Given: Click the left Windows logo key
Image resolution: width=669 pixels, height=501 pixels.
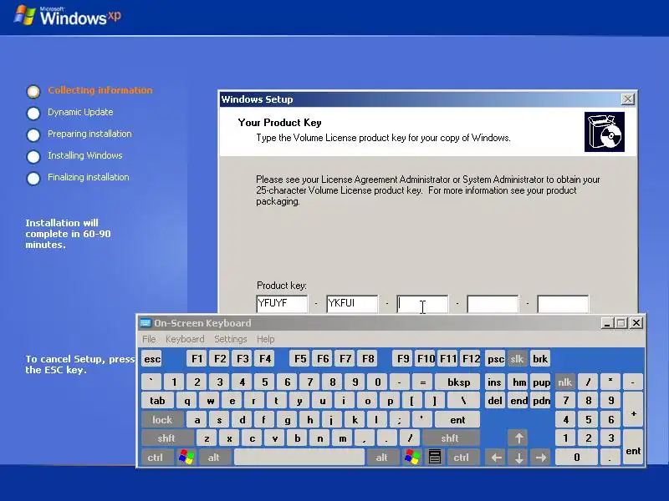Looking at the screenshot, I should coord(186,457).
